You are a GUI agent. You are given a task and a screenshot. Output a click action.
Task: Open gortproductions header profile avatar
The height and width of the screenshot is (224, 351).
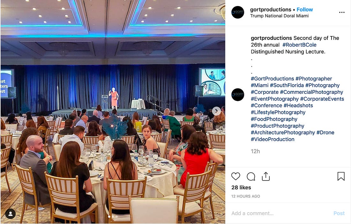tap(238, 12)
